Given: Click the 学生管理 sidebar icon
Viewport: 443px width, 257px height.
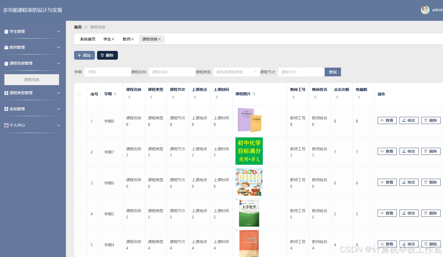Looking at the screenshot, I should pos(6,31).
